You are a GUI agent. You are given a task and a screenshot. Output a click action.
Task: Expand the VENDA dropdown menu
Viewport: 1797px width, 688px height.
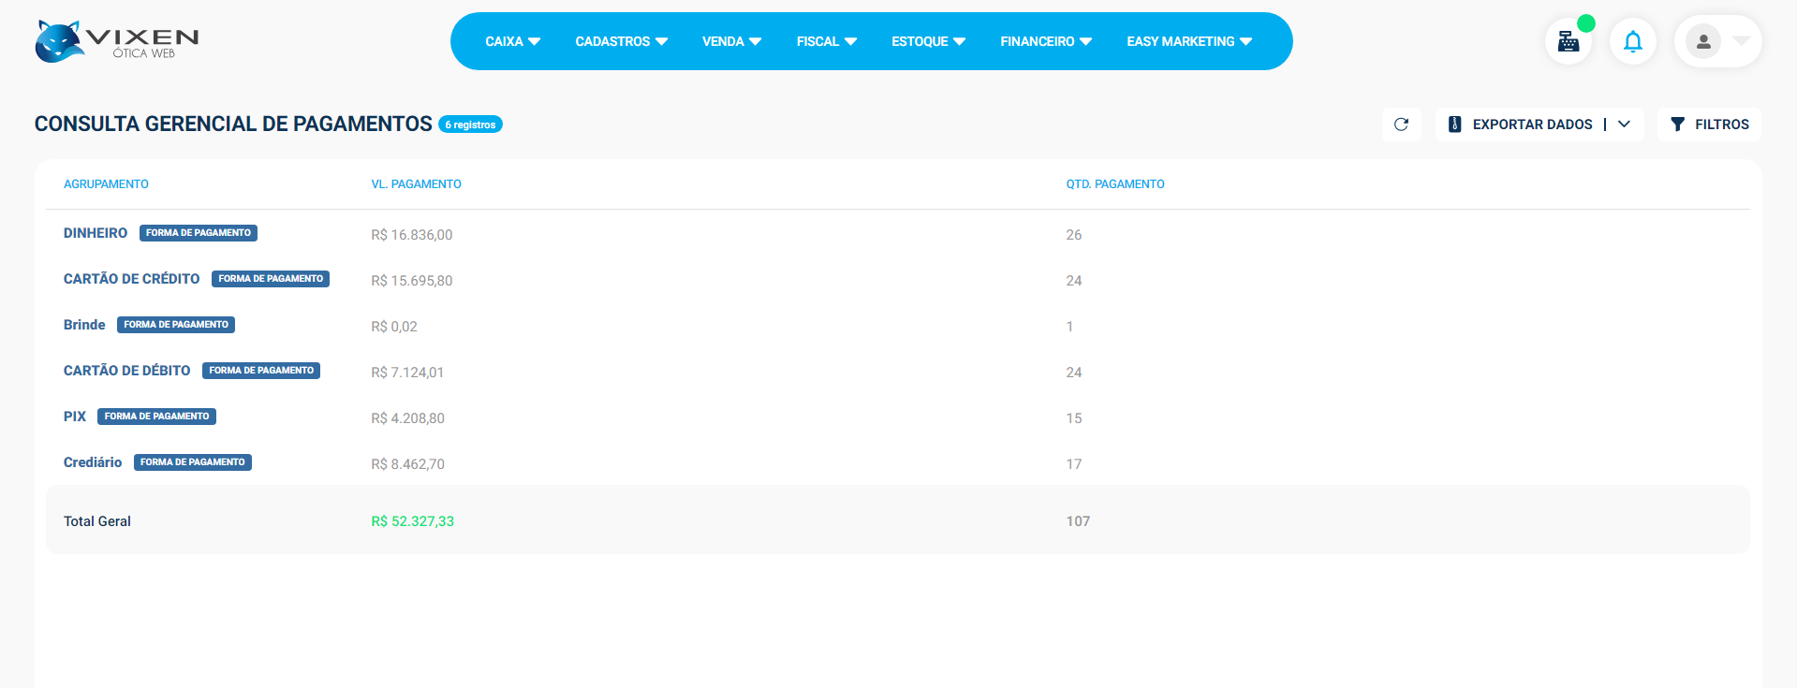click(x=731, y=41)
